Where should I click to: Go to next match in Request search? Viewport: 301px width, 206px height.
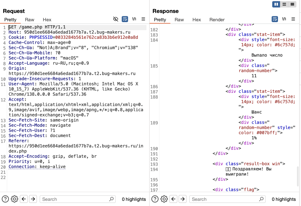33,199
